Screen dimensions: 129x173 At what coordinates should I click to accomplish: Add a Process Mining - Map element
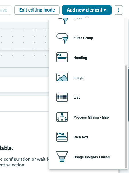[86, 117]
